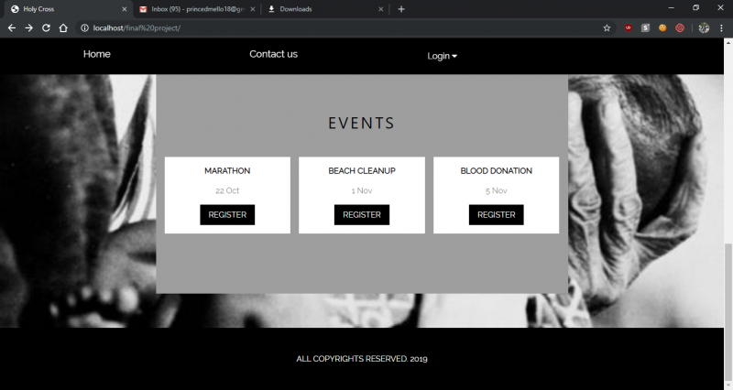Click the BLOOD DONATION card title
This screenshot has height=390, width=733.
point(497,171)
